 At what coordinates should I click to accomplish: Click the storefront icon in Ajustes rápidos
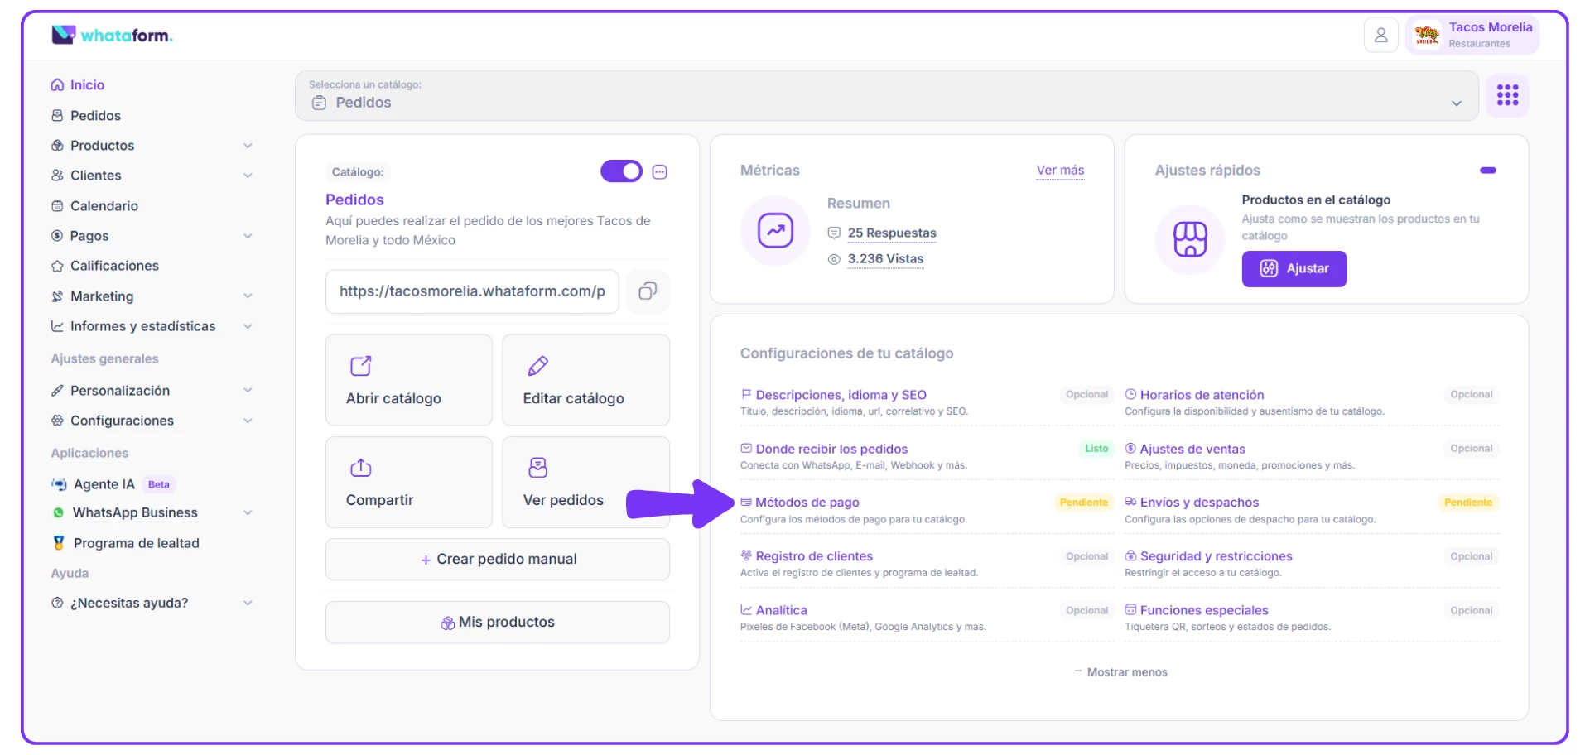[1190, 239]
